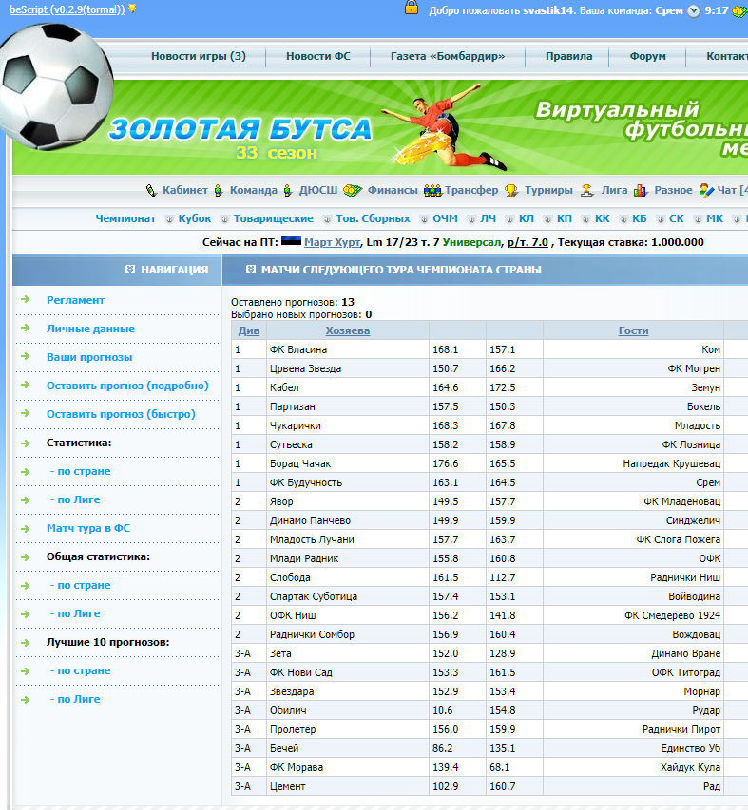Click the Команда player icon
Viewport: 748px width, 810px height.
[x=219, y=191]
